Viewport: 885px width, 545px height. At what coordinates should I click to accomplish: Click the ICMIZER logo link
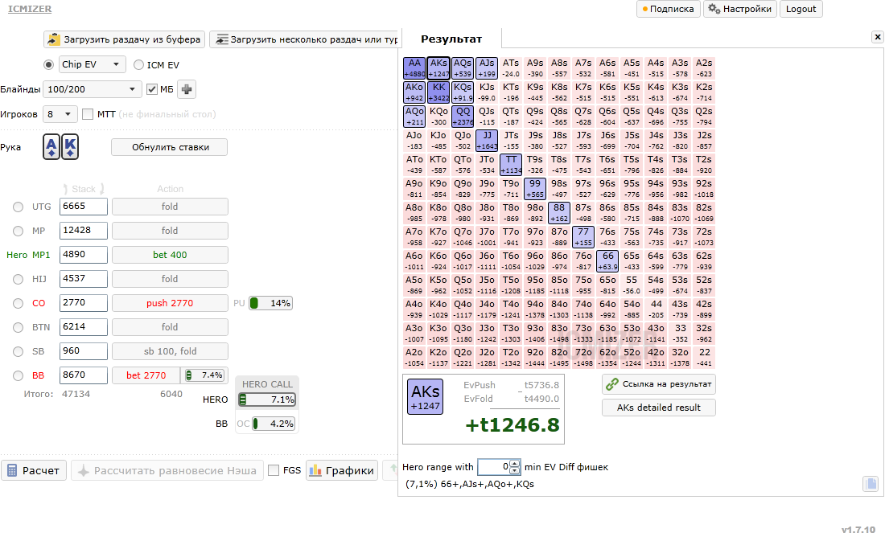coord(30,9)
